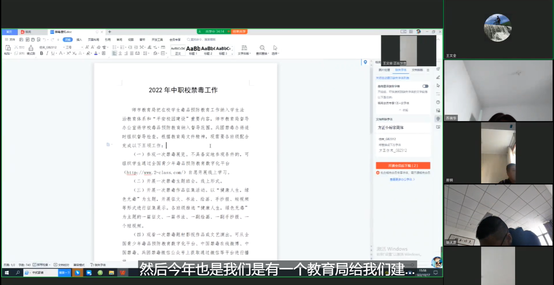Select the video tile named 易钢
This screenshot has width=554, height=285.
point(498,153)
